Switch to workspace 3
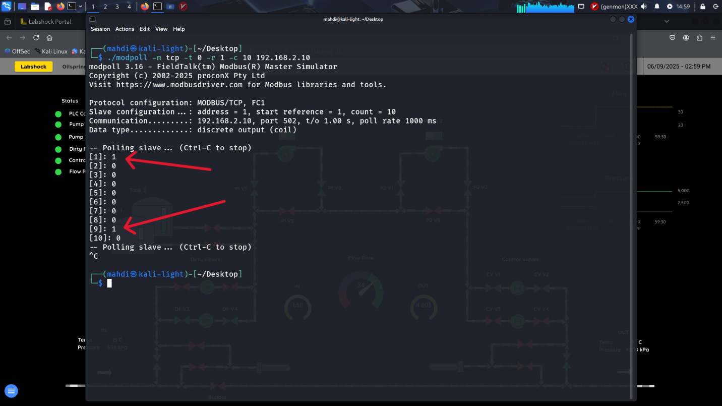Viewport: 722px width, 406px height. pos(117,7)
